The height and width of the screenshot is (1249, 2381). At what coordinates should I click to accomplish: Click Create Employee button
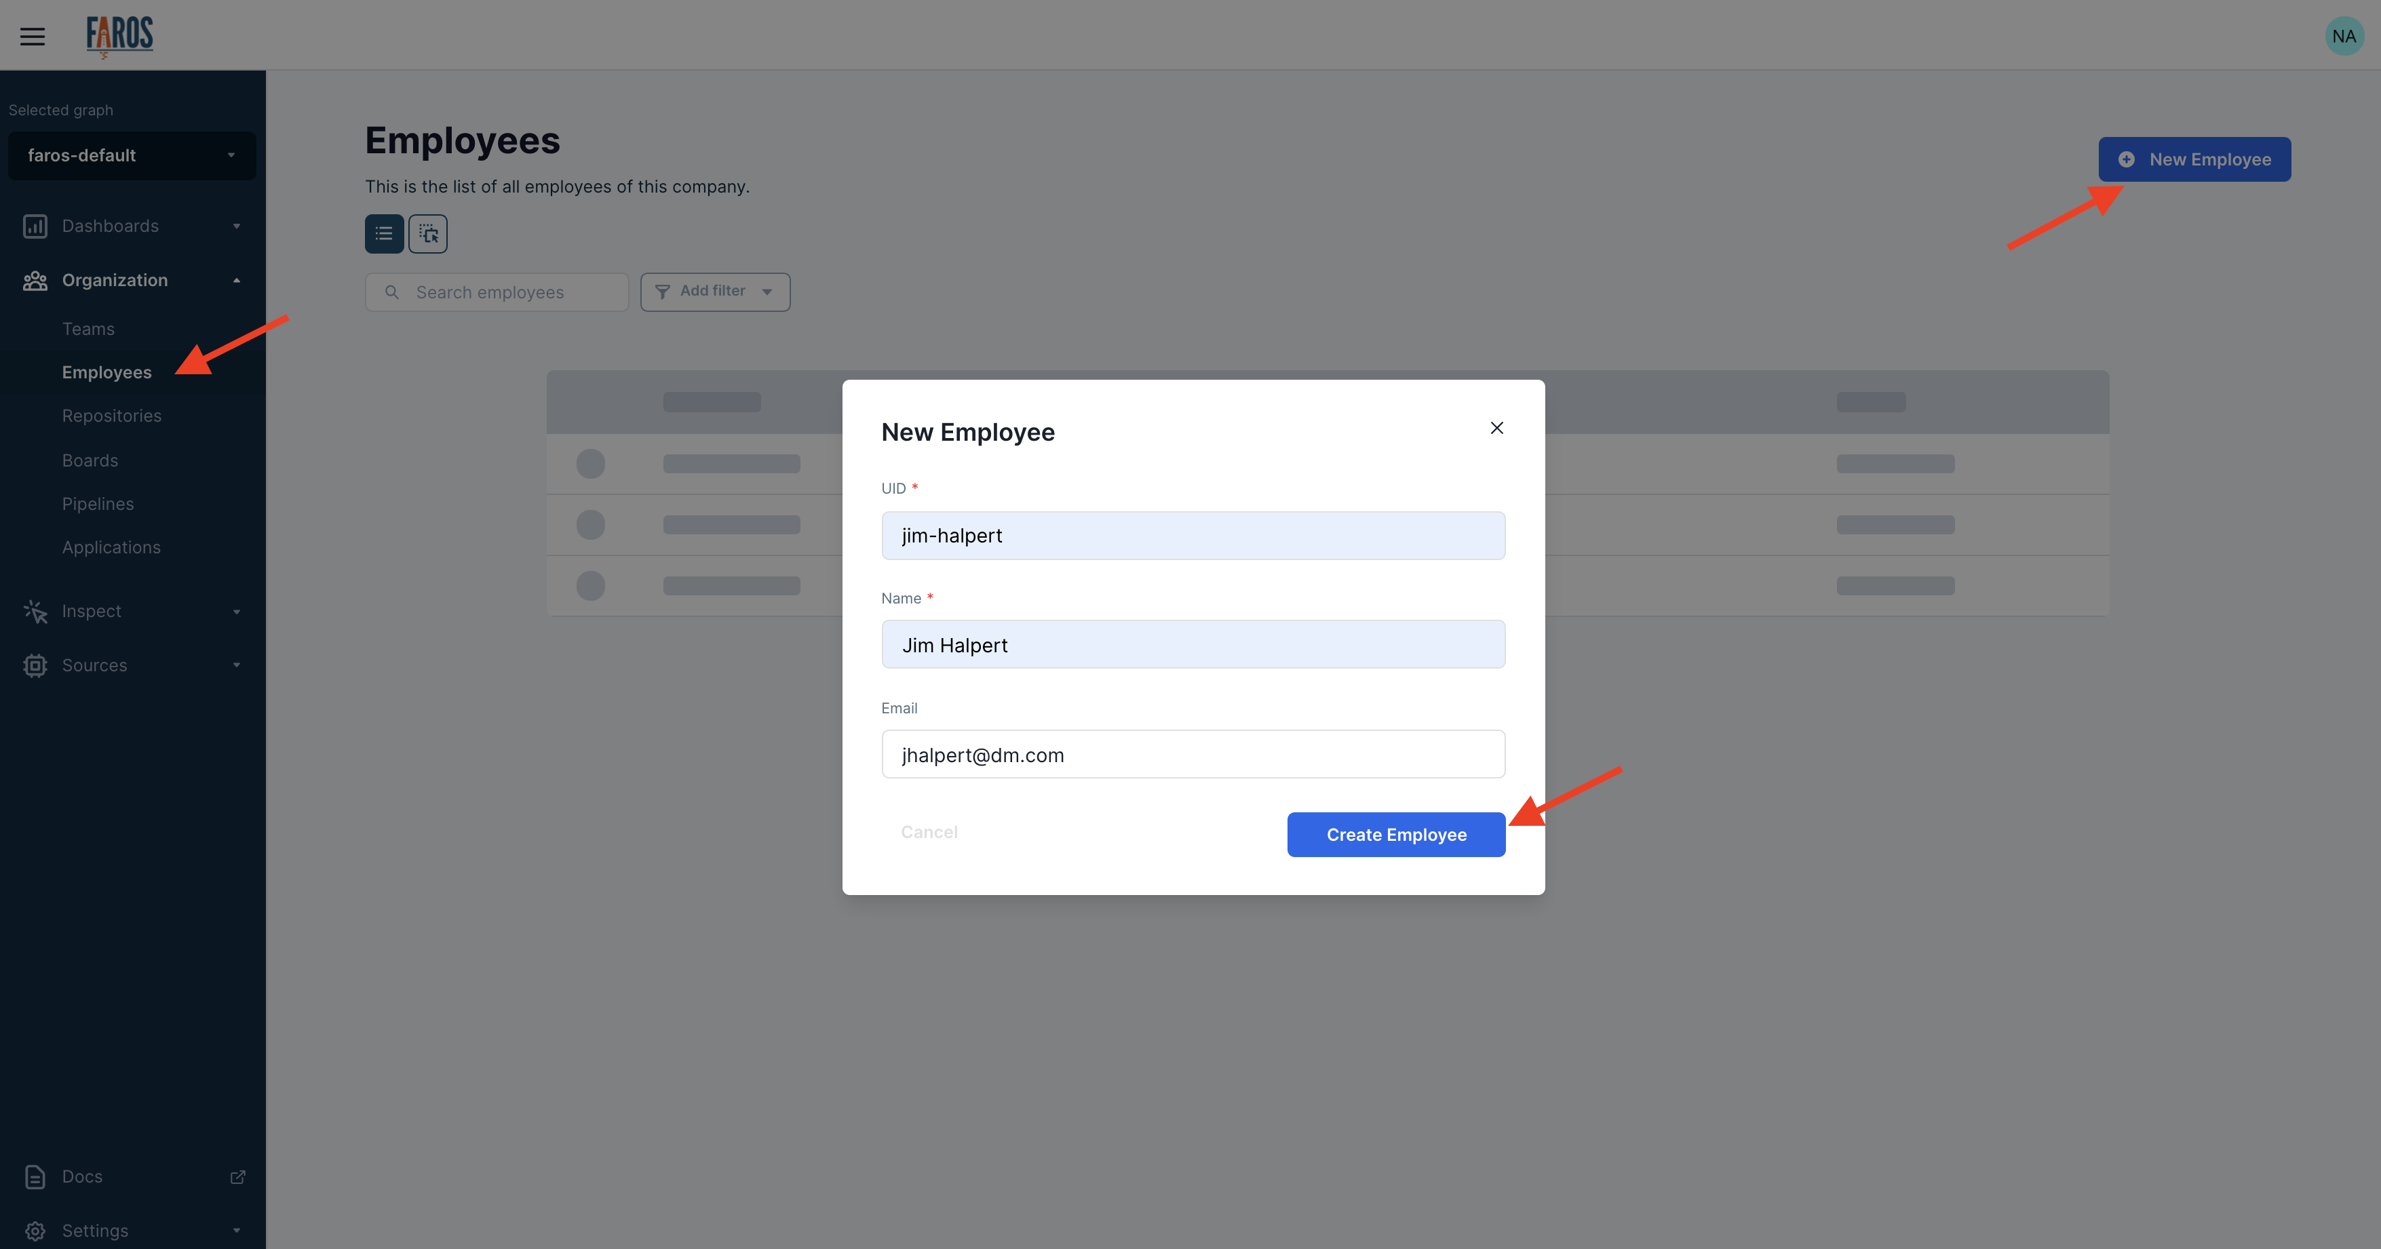coord(1395,834)
